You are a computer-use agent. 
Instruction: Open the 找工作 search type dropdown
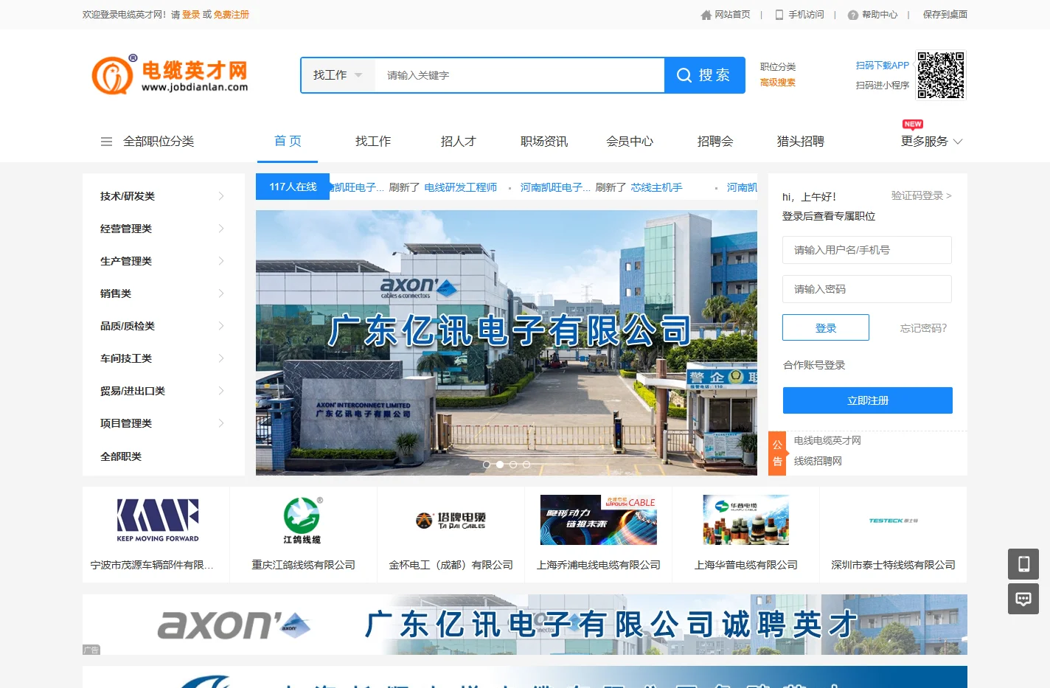(x=338, y=75)
